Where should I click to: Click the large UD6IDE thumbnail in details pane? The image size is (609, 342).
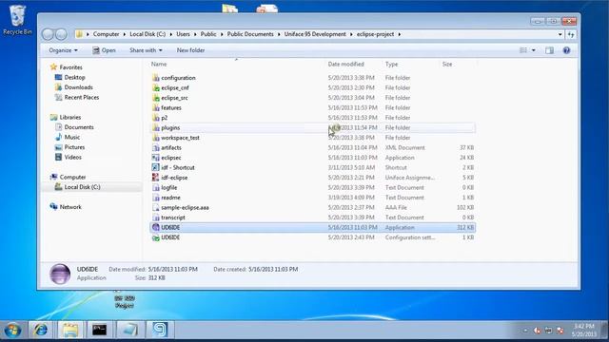[x=60, y=274]
